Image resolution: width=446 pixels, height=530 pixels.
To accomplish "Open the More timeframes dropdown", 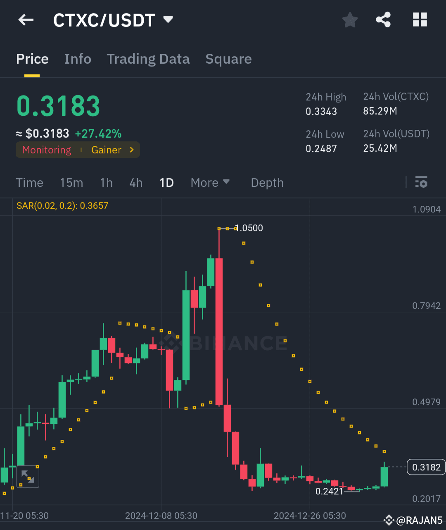I will (210, 182).
